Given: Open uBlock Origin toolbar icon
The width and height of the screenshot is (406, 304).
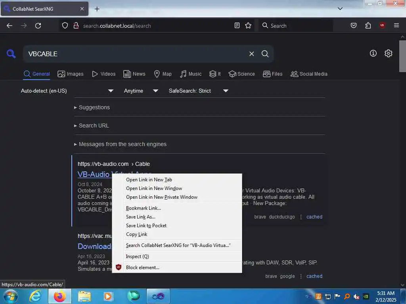Looking at the screenshot, I should 382,25.
